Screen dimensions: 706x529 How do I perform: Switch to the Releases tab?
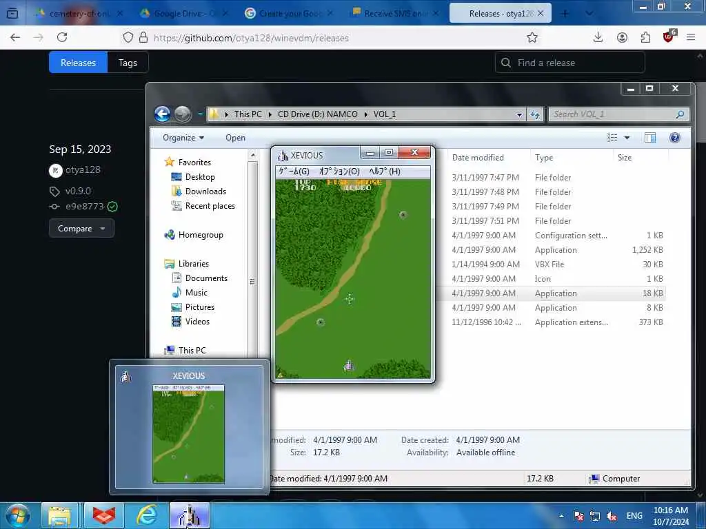pos(79,63)
